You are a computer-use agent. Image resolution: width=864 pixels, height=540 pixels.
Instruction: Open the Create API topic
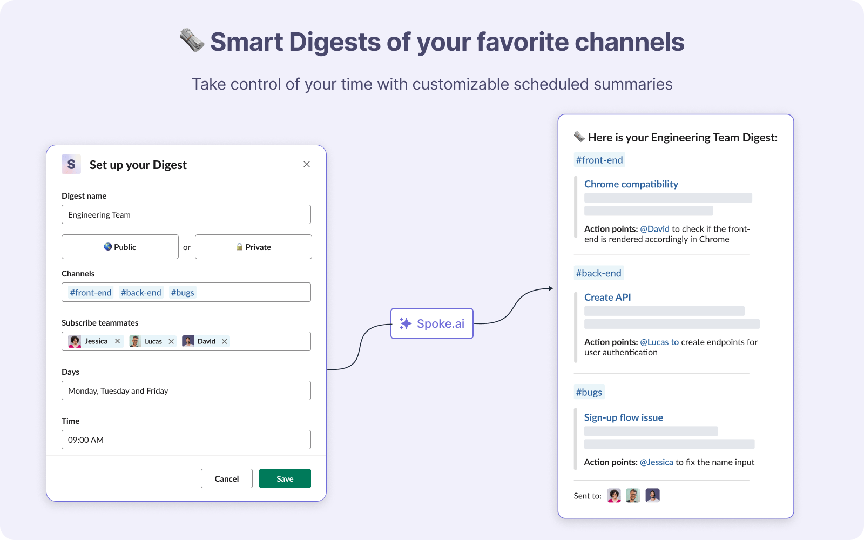click(x=607, y=298)
